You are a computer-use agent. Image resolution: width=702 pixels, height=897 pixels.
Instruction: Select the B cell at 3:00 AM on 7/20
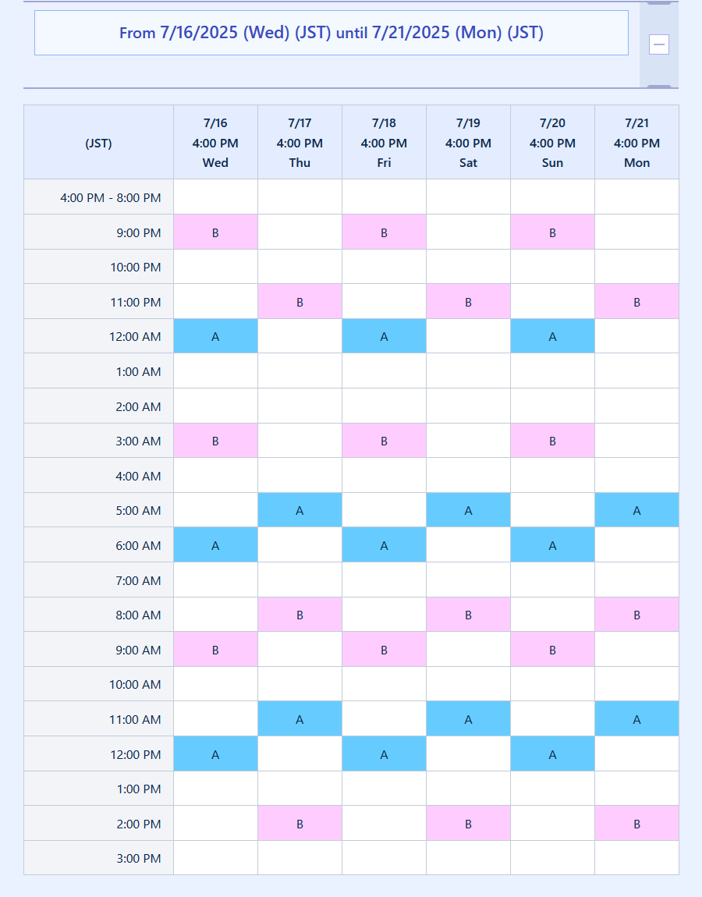coord(552,441)
